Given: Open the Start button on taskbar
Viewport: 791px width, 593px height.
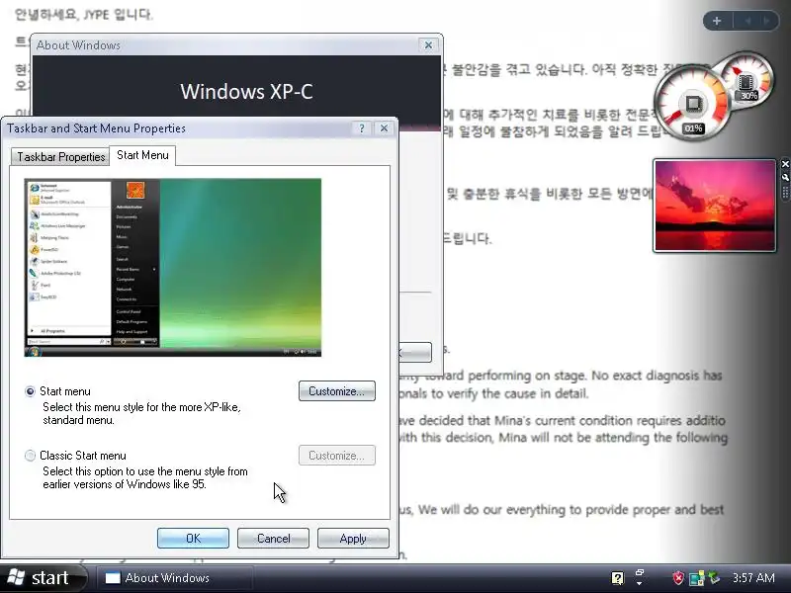Looking at the screenshot, I should coord(43,577).
